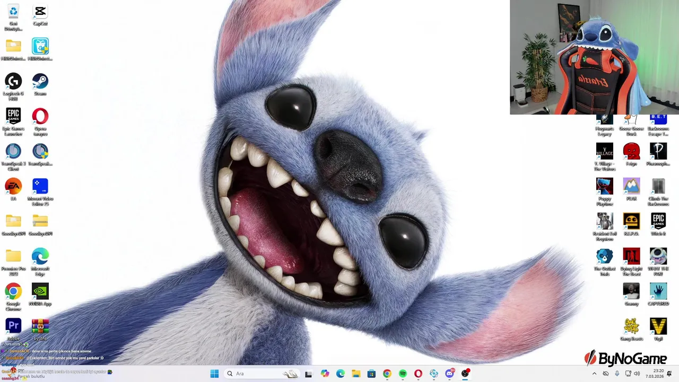Launch Google Chrome desktop shortcut
Image resolution: width=679 pixels, height=382 pixels.
pyautogui.click(x=13, y=297)
